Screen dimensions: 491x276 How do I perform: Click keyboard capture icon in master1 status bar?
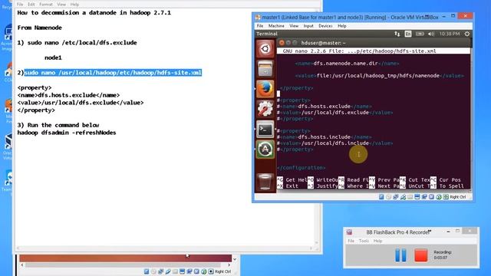(446, 197)
